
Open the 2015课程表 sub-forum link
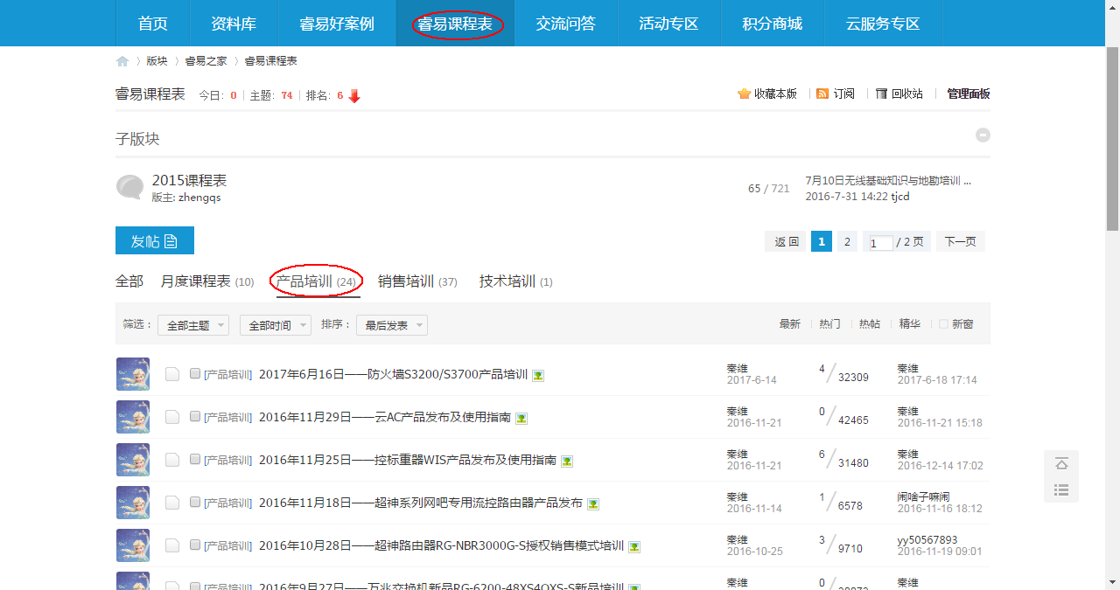(189, 180)
